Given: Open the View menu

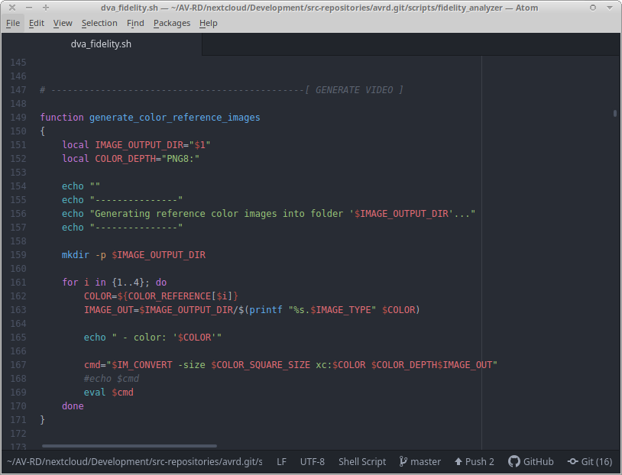Looking at the screenshot, I should tap(63, 23).
